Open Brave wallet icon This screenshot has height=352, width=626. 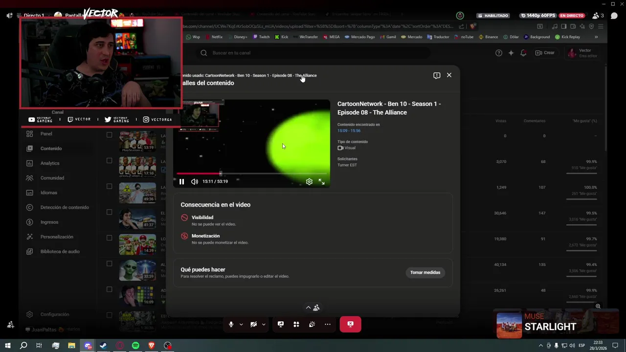tap(573, 26)
